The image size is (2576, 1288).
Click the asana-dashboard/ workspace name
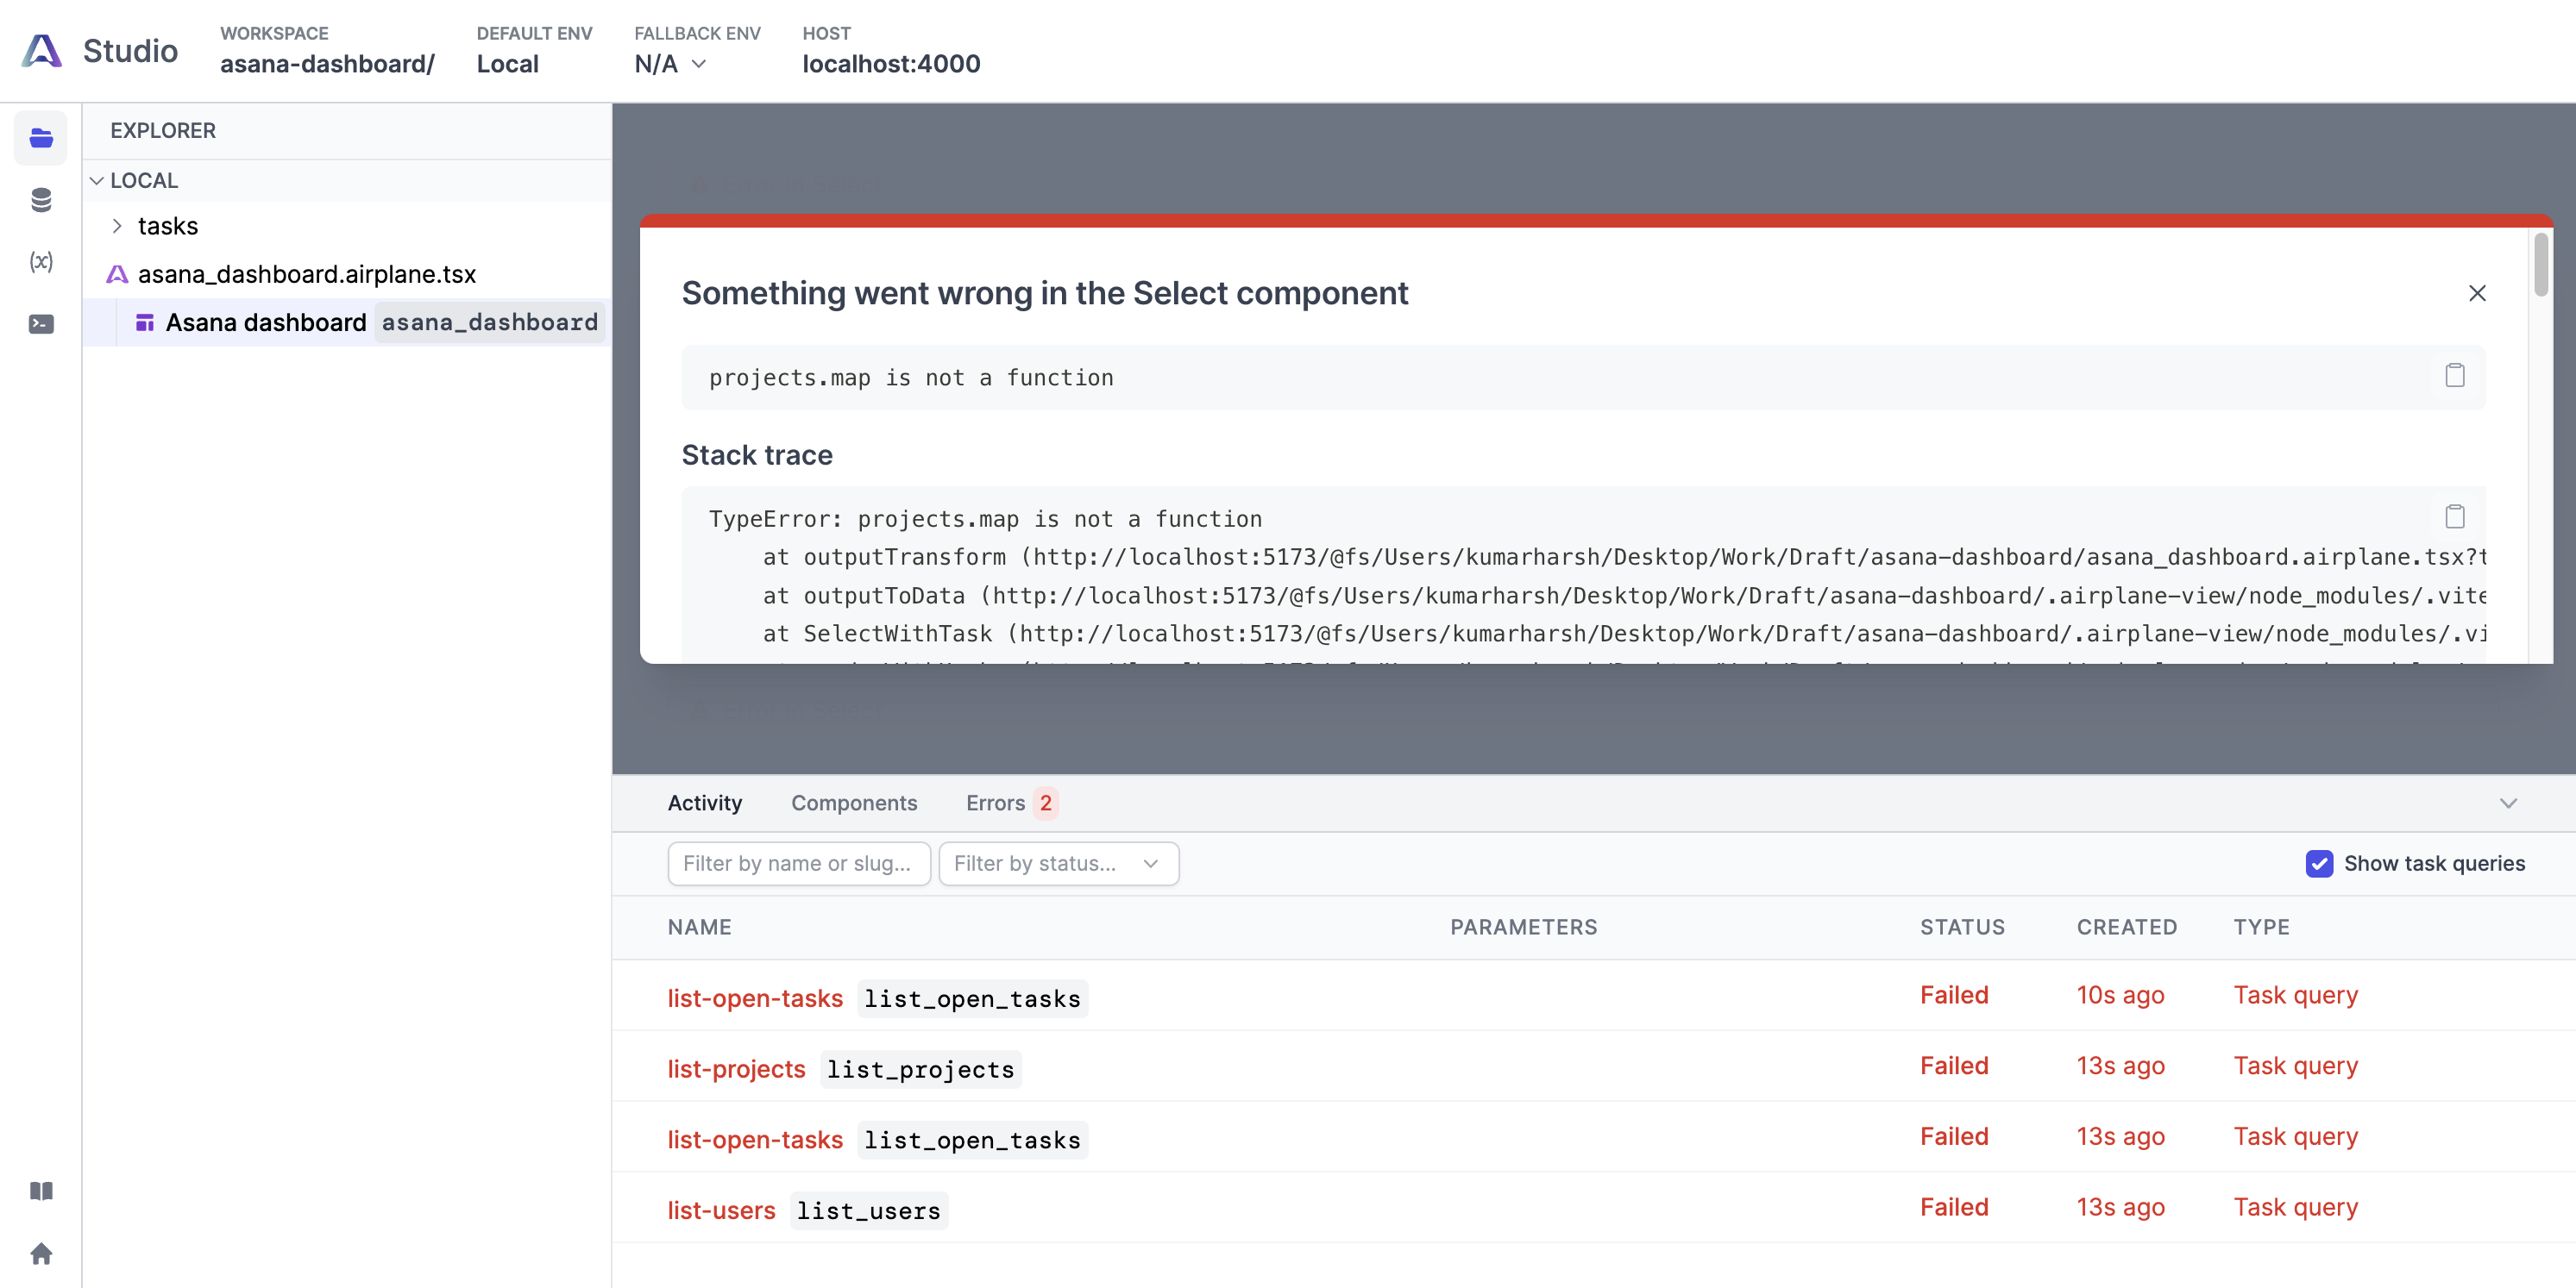point(327,64)
